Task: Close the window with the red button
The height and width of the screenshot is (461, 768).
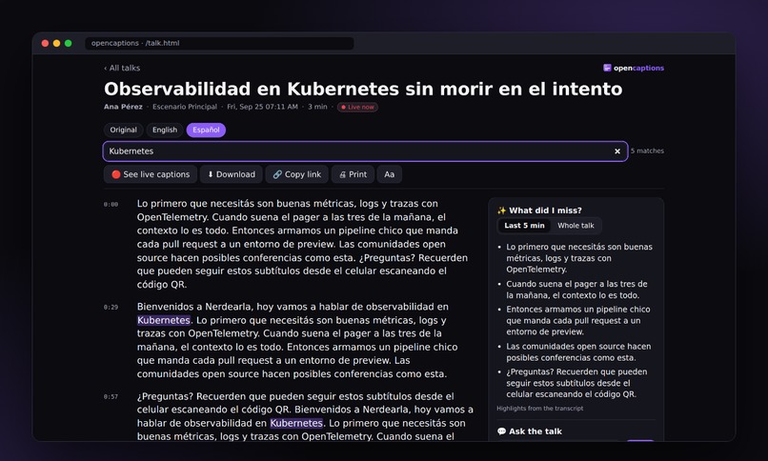Action: tap(45, 43)
